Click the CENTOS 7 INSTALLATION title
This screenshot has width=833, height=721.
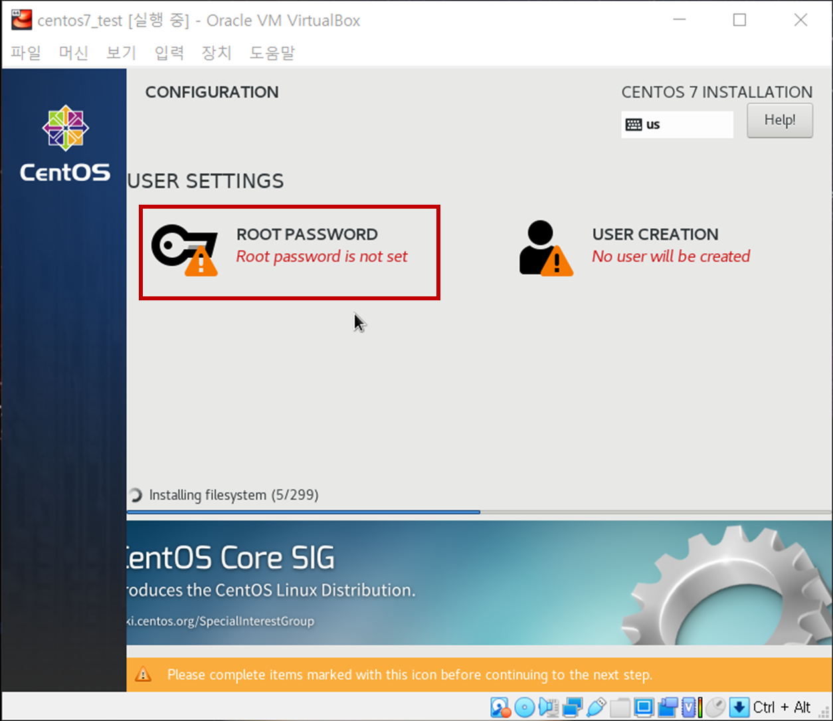coord(717,92)
